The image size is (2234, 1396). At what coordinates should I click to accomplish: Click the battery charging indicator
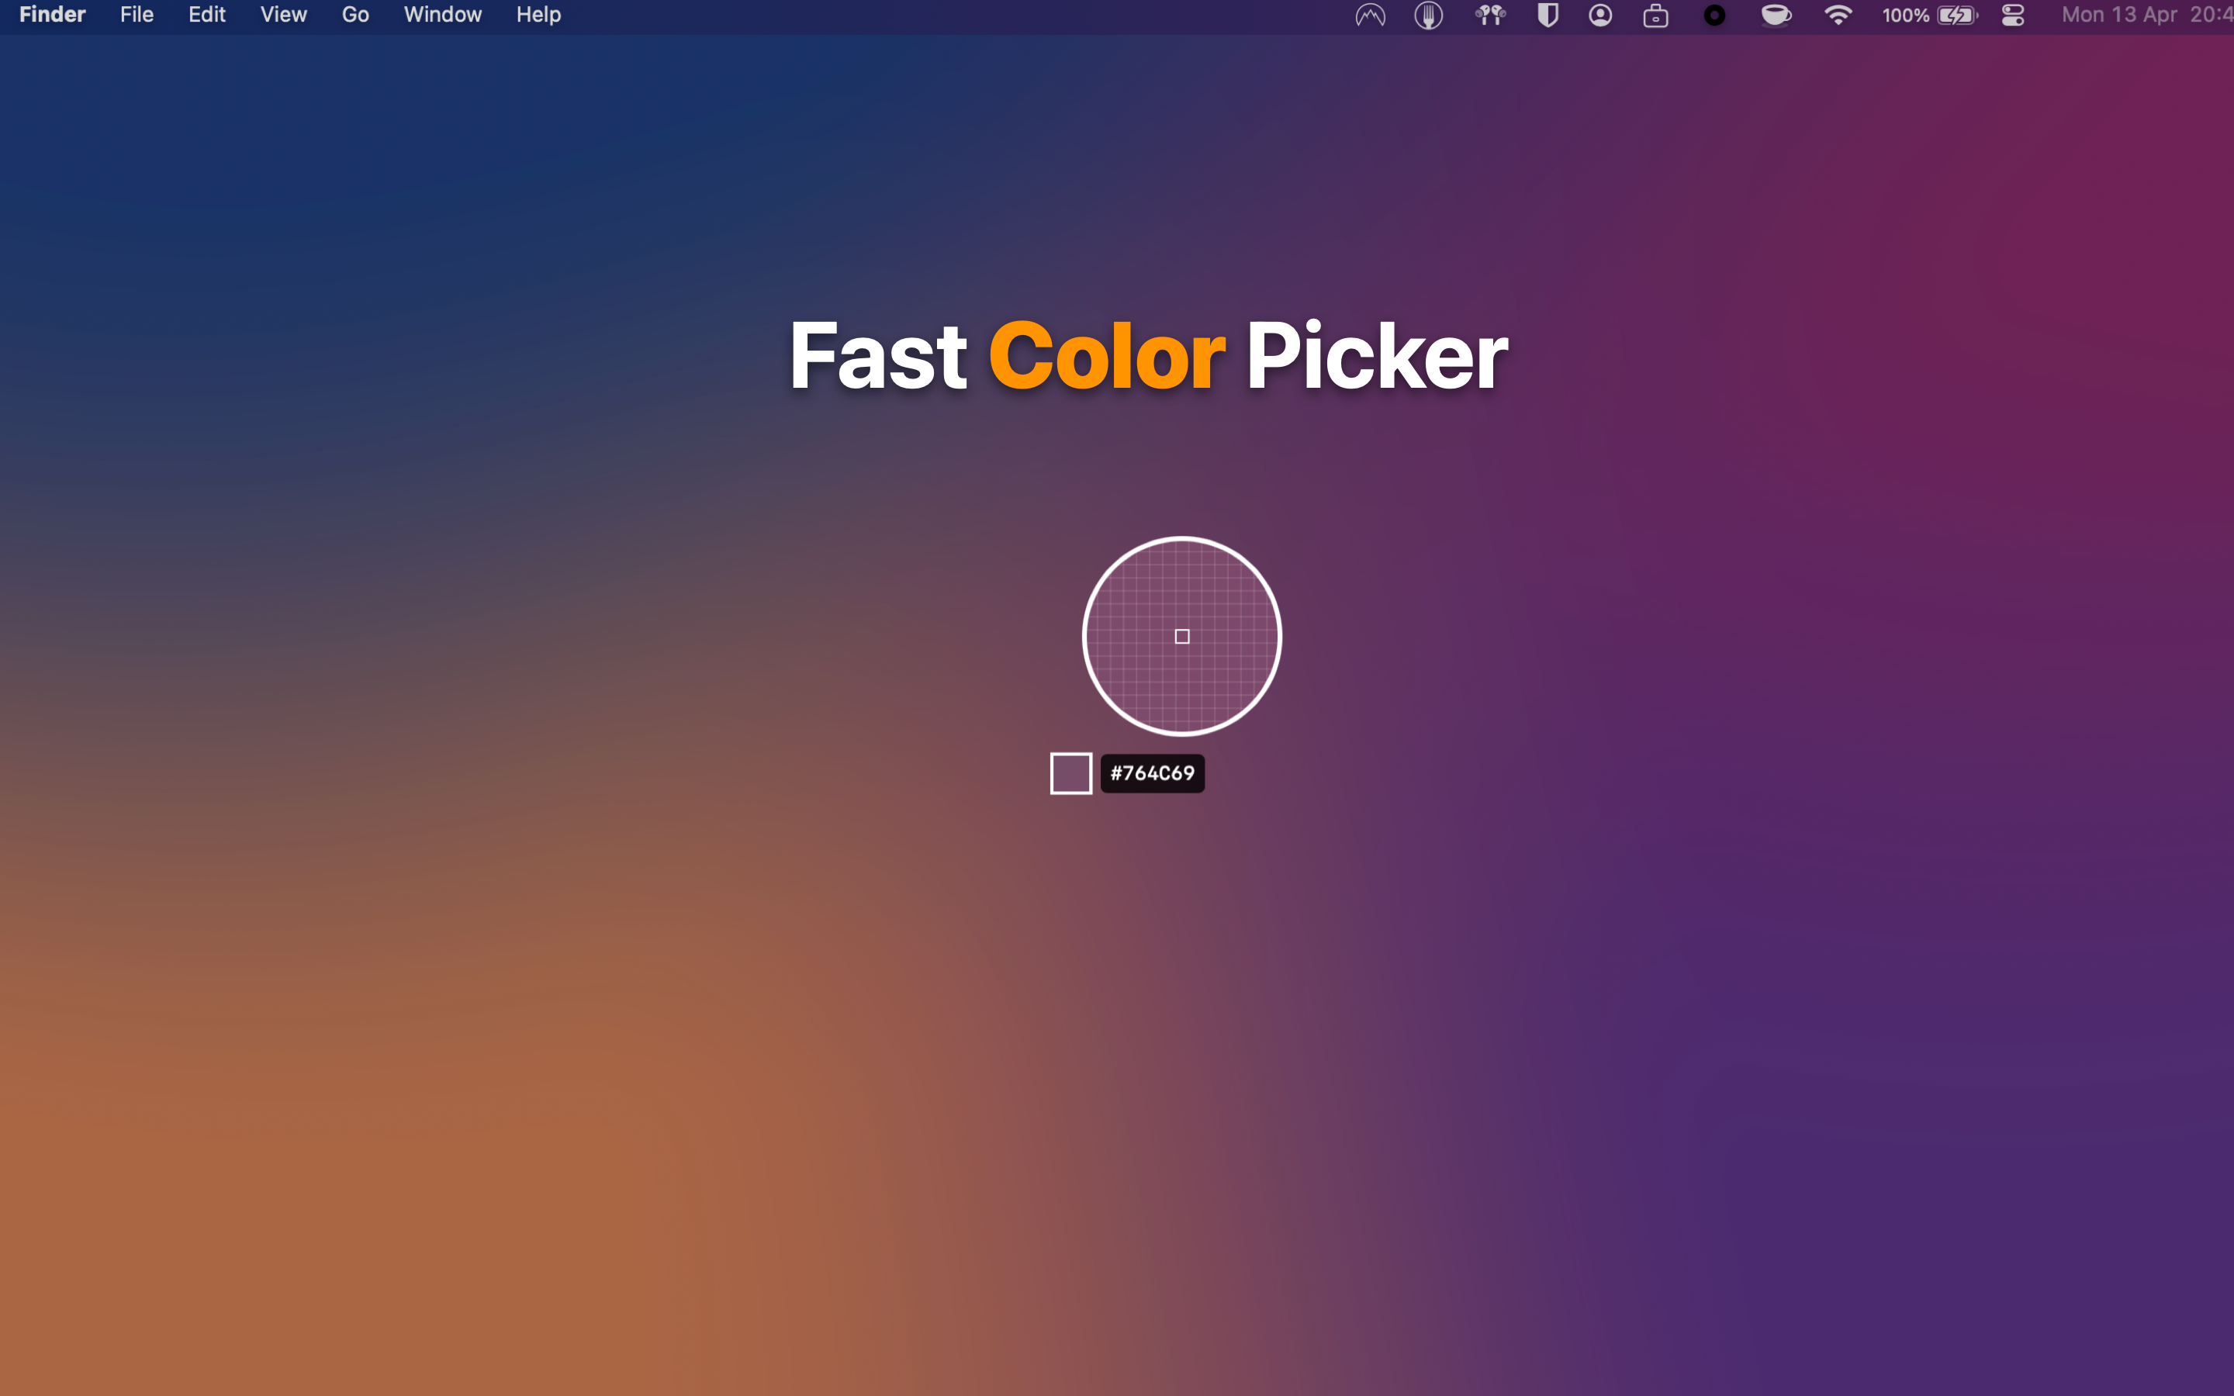point(1956,15)
